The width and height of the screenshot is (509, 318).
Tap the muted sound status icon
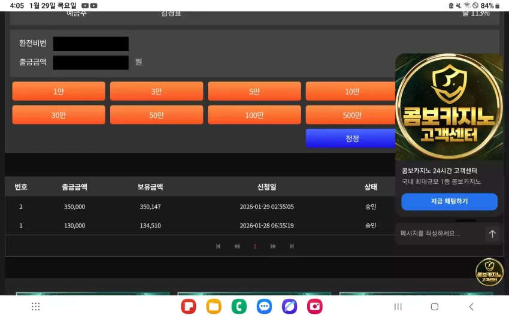[458, 5]
